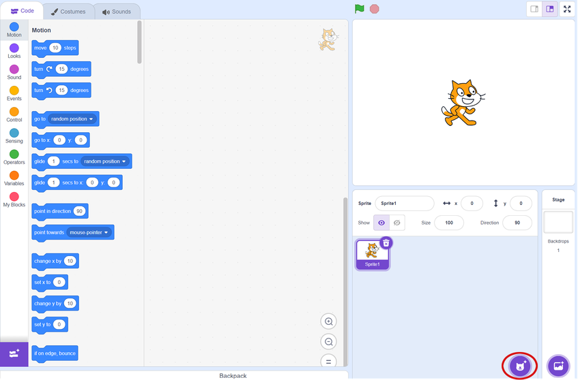580x380 pixels.
Task: Click the sprite x position field
Action: coord(474,204)
